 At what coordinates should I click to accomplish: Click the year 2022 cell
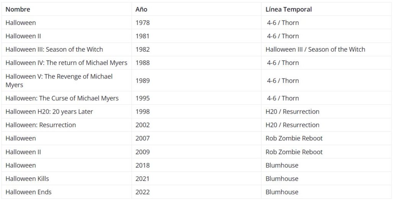coord(142,192)
